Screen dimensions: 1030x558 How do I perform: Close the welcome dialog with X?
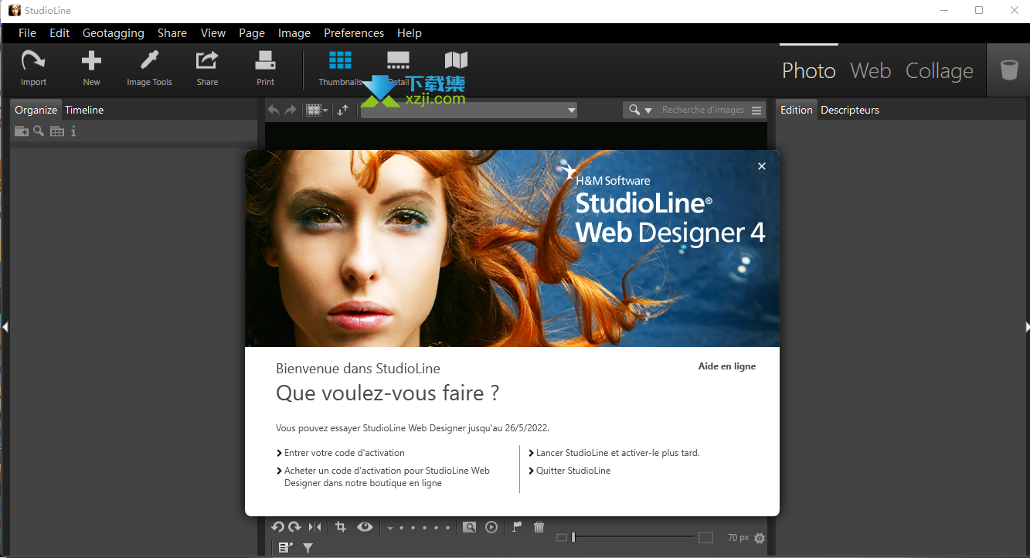click(762, 166)
